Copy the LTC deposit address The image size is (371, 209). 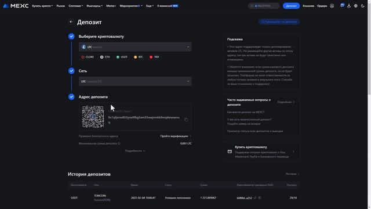pos(186,120)
